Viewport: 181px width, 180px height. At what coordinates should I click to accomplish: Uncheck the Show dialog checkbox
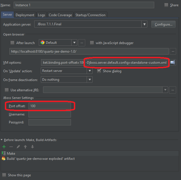[x=99, y=71]
